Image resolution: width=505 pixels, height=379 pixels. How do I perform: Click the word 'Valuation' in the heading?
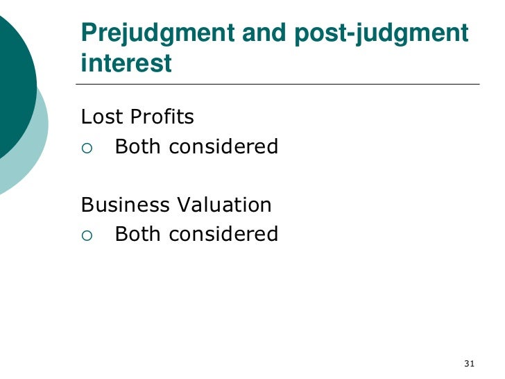click(x=224, y=204)
